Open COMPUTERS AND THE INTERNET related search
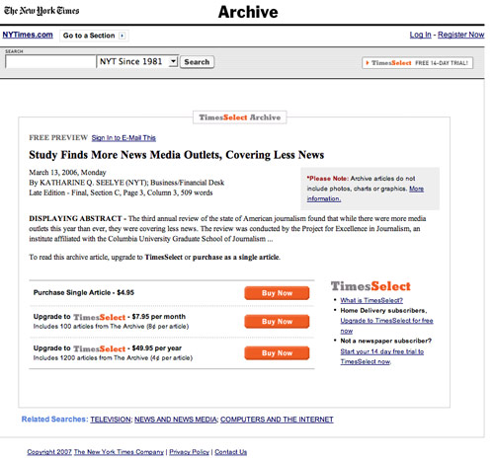This screenshot has height=461, width=494. [x=277, y=420]
